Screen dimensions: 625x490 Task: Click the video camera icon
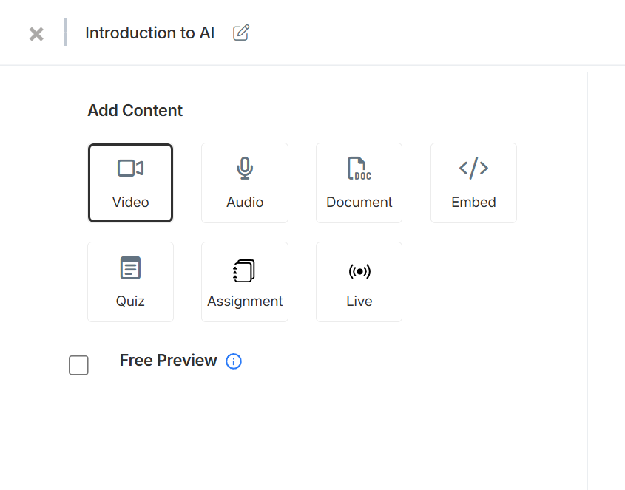[130, 169]
